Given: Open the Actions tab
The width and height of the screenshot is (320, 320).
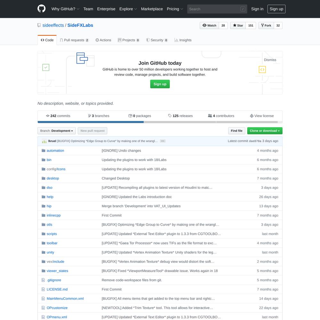Looking at the screenshot, I should click(103, 40).
